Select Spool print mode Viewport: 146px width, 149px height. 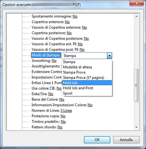pos(87,93)
